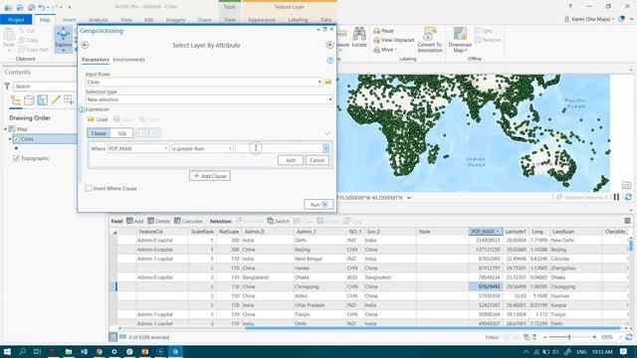Browse for Input Rows folder icon
This screenshot has height=358, width=637.
[328, 82]
